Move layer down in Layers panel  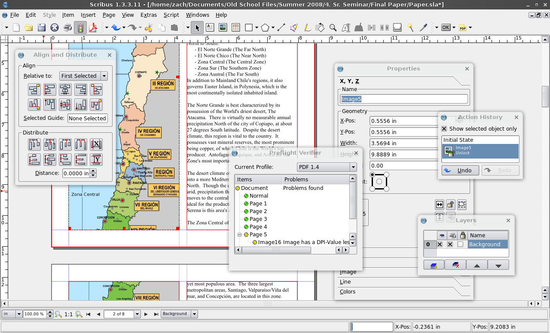coord(498,265)
